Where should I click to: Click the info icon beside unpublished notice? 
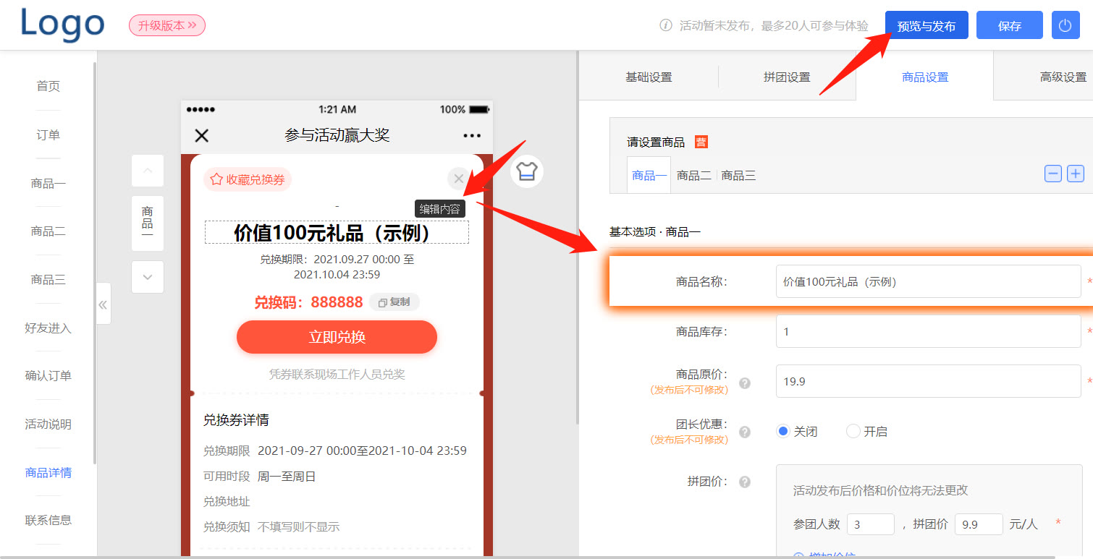[x=666, y=26]
